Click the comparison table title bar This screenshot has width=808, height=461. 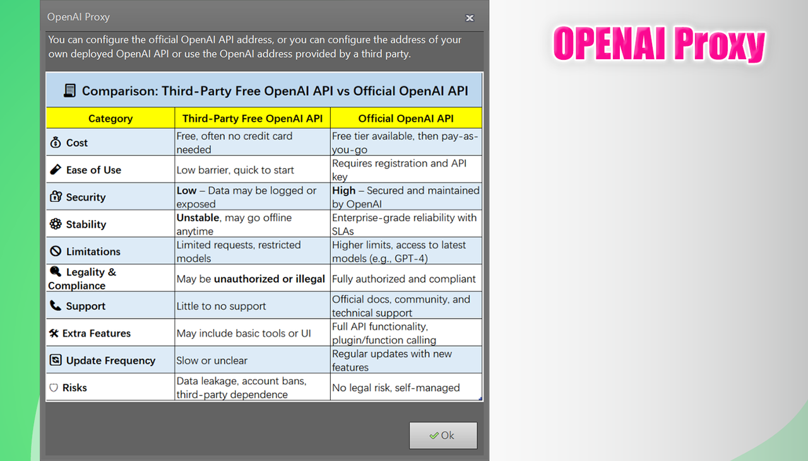point(264,90)
